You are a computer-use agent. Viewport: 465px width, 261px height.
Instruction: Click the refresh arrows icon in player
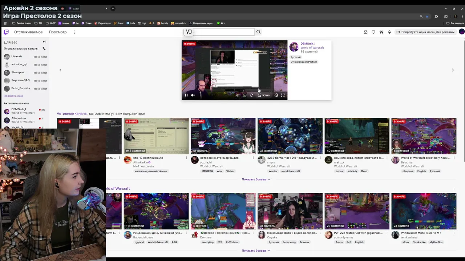[x=251, y=95]
